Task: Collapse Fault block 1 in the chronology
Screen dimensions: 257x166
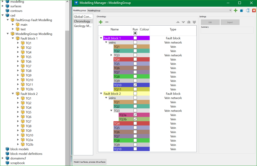Action: 101,38
